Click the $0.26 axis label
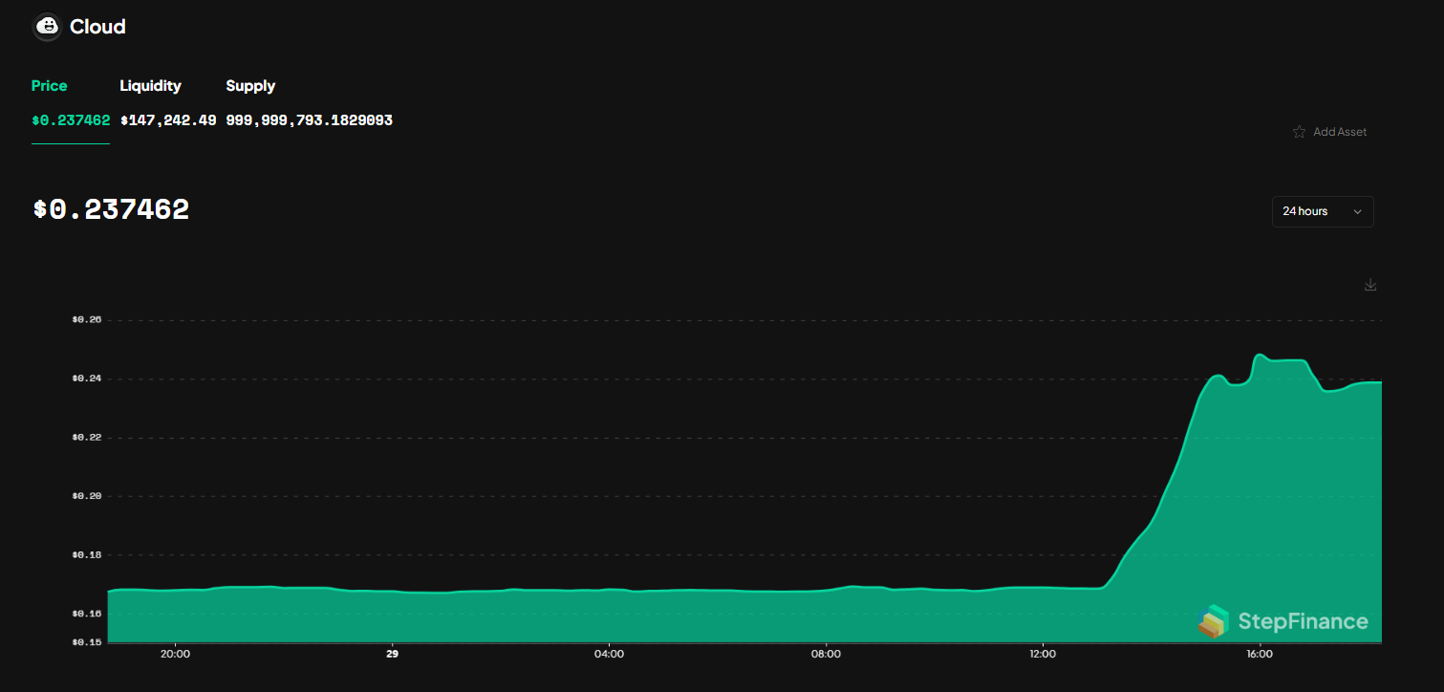The width and height of the screenshot is (1444, 692). coord(85,318)
